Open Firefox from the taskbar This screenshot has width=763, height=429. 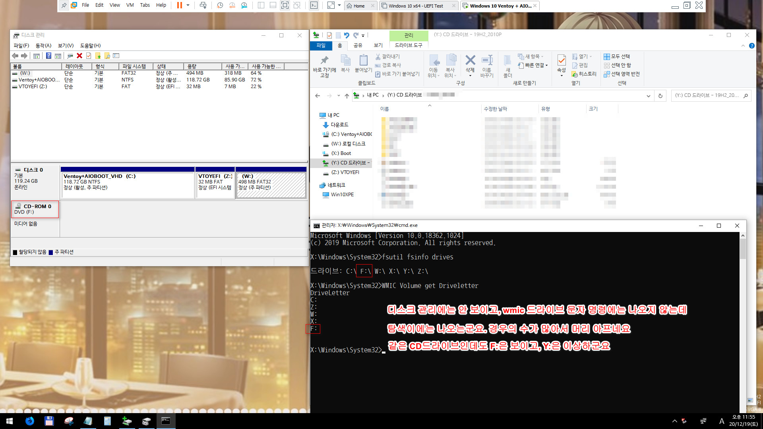(30, 421)
